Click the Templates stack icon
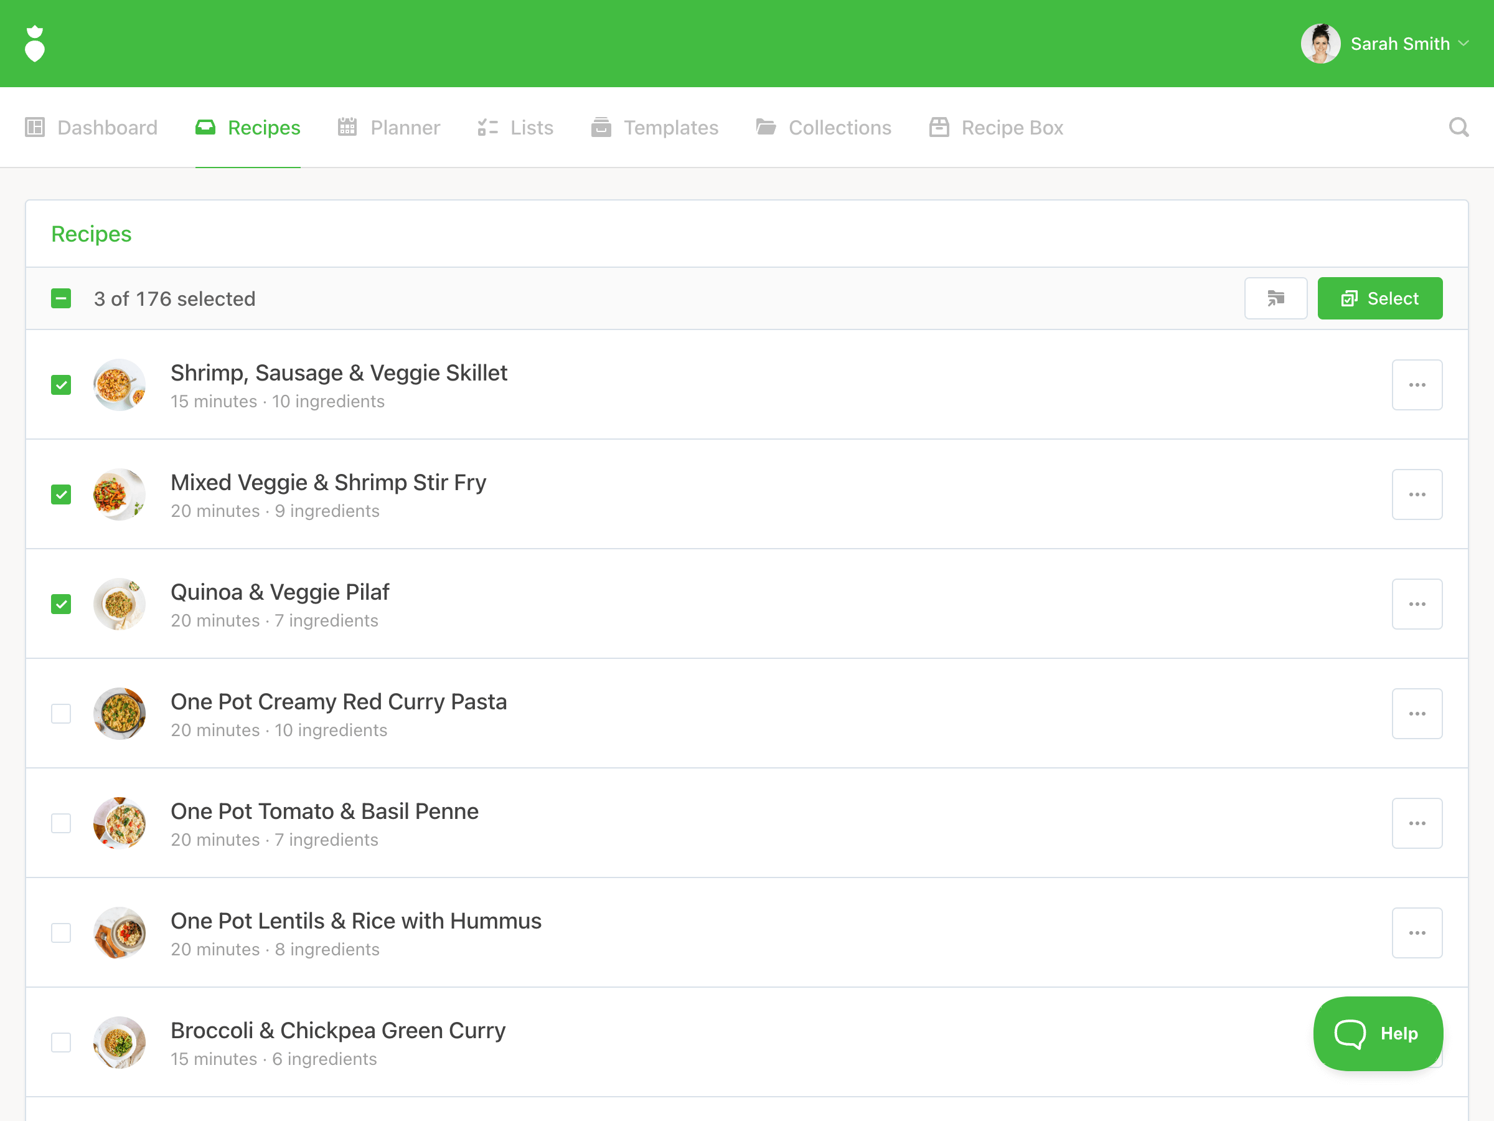The width and height of the screenshot is (1494, 1121). tap(601, 127)
